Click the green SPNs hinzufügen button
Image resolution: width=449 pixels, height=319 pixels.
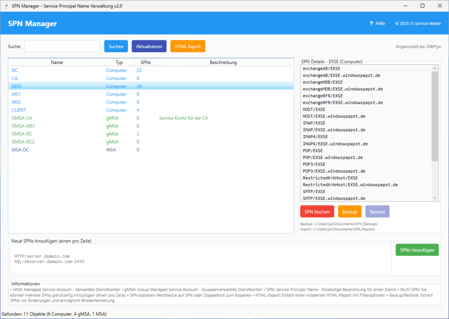coord(417,249)
